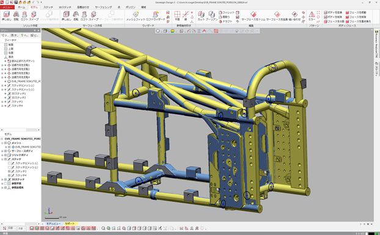The width and height of the screenshot is (380, 235).
Task: Expand the 3Dスケッチ node in model tree
Action: click(x=2, y=179)
